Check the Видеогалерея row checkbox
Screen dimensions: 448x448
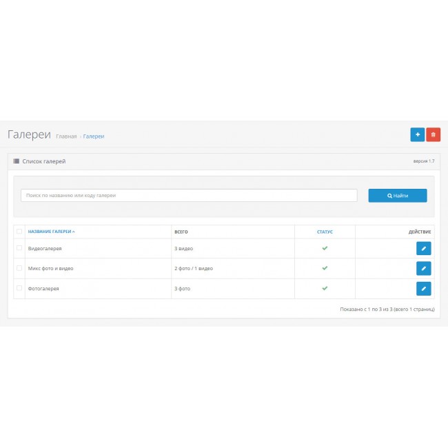19,248
